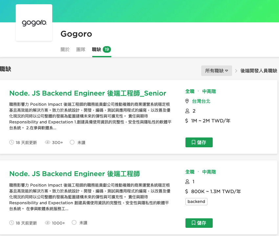Click the eye views icon next to 1000+
This screenshot has width=279, height=236.
[48, 223]
